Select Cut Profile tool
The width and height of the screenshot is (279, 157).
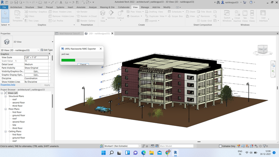tap(56, 21)
